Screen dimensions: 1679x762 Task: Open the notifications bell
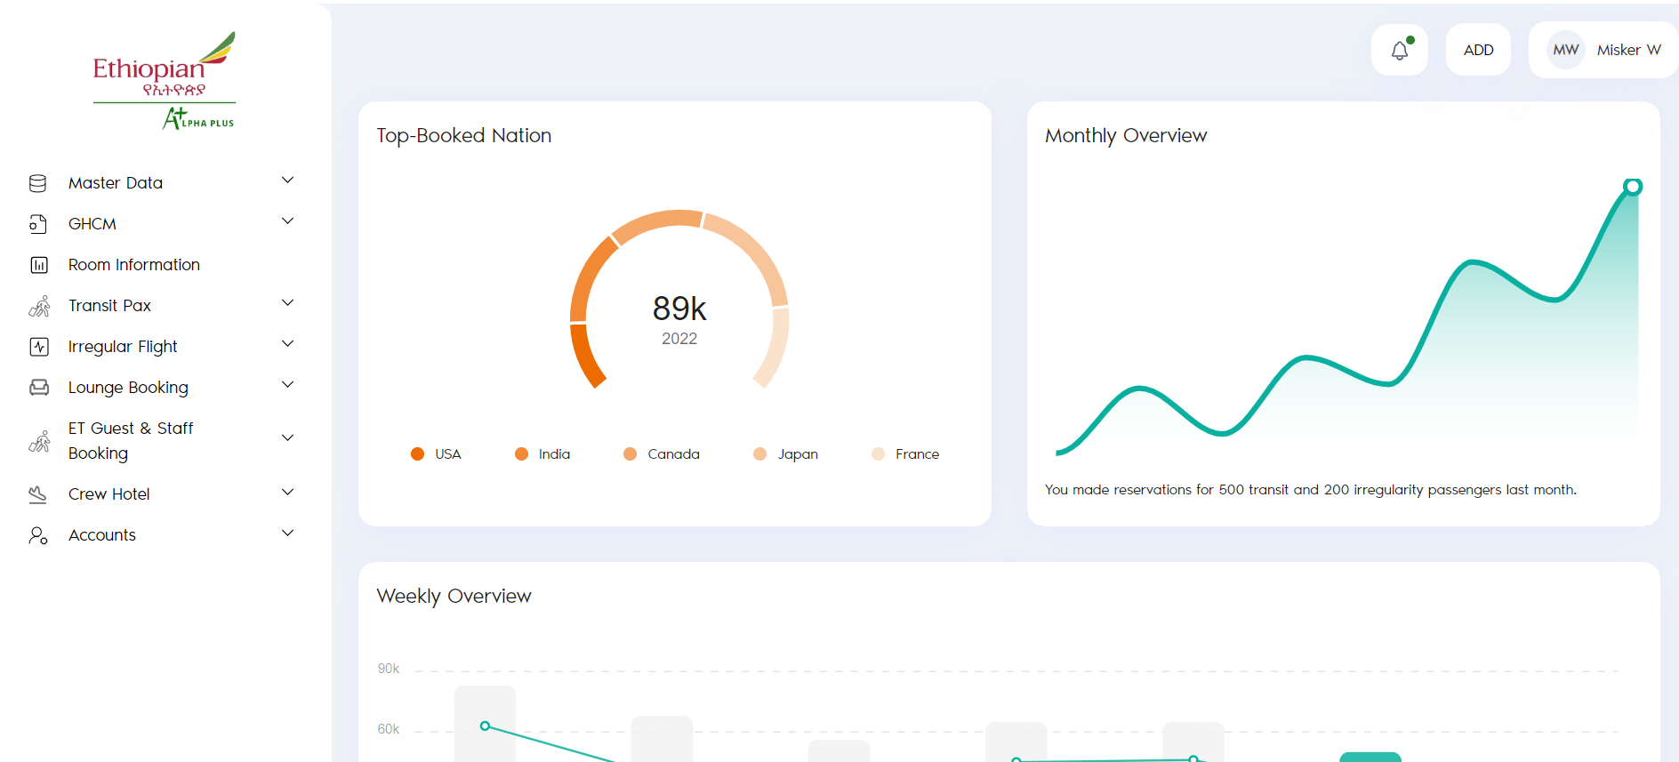[1400, 50]
